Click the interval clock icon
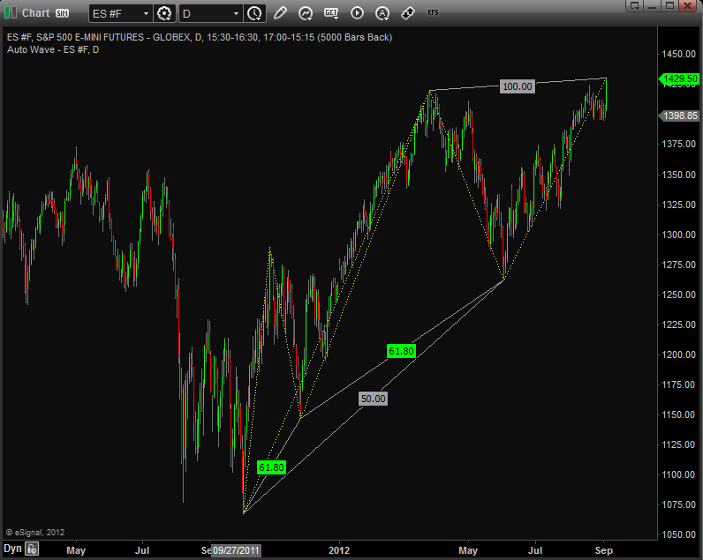 point(254,13)
